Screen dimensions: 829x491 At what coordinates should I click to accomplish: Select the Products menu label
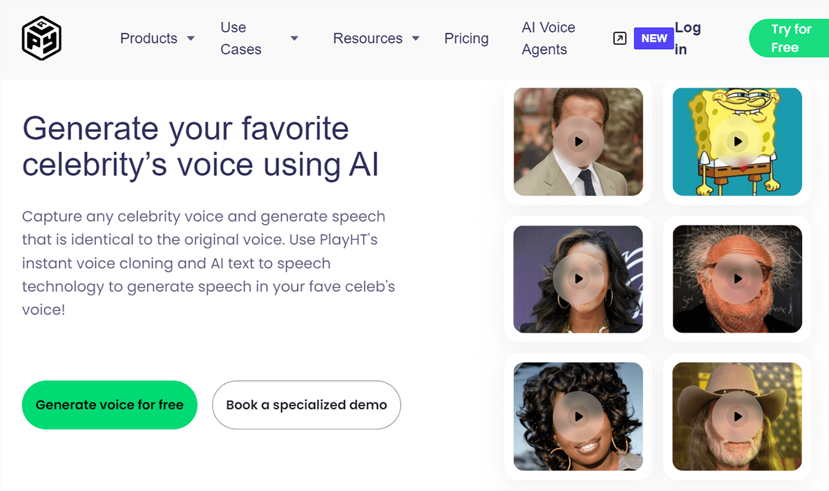149,39
